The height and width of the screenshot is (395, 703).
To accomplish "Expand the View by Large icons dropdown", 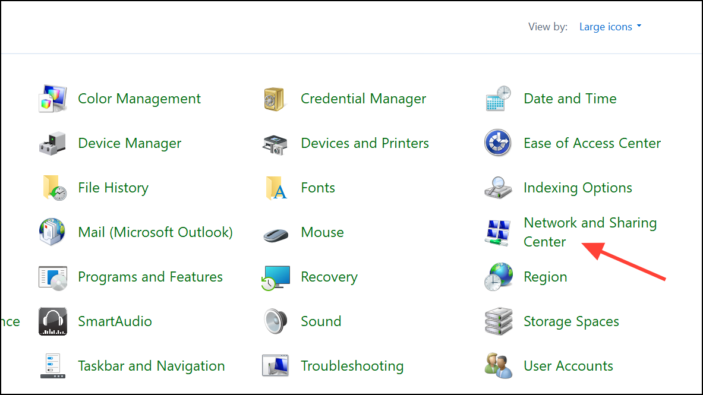I will pyautogui.click(x=610, y=27).
